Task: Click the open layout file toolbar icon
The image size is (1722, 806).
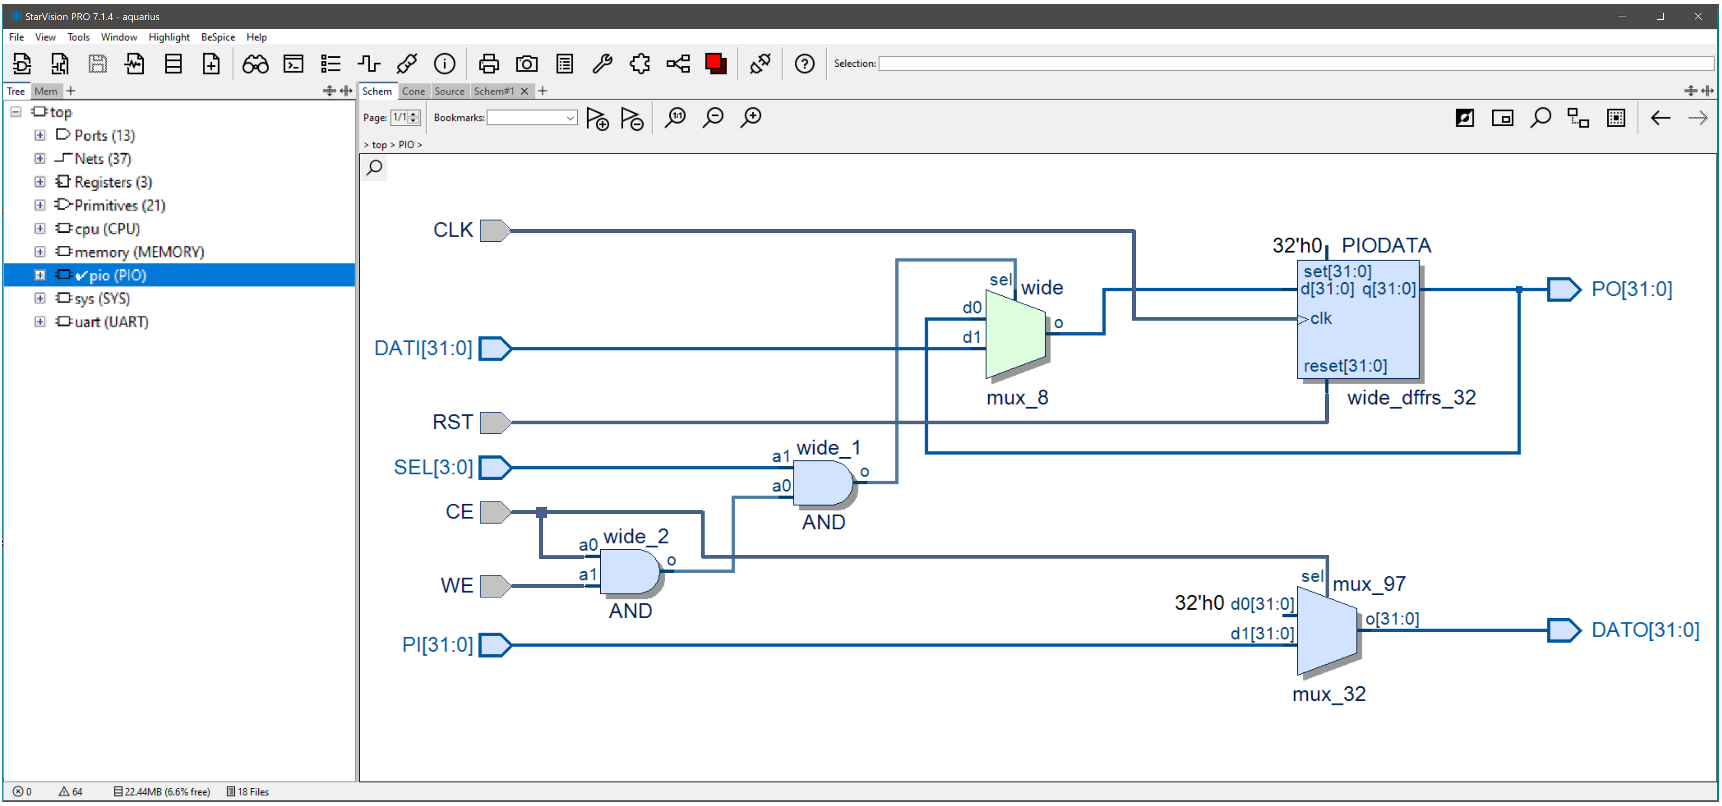Action: click(x=60, y=63)
